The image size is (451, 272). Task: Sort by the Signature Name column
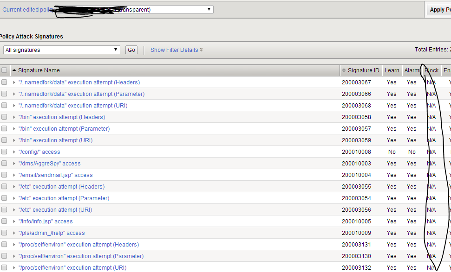coord(39,70)
